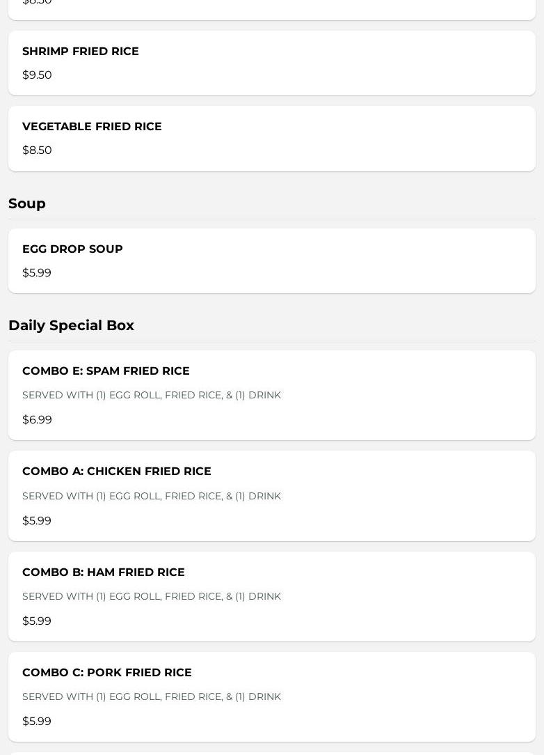Click the $5.99 Combo A price
Screen dimensions: 544x755
37,520
